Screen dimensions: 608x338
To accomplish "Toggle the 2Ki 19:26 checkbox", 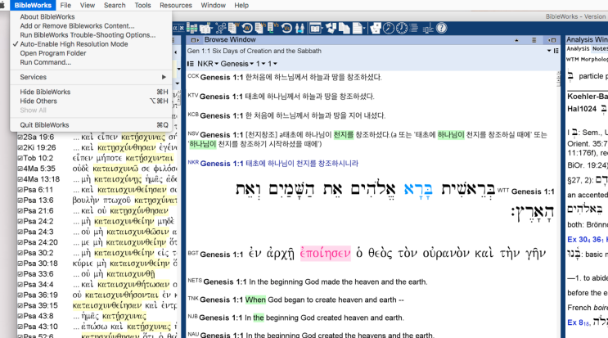I will point(20,147).
